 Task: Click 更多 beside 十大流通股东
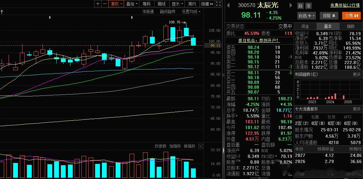[x=357, y=109]
